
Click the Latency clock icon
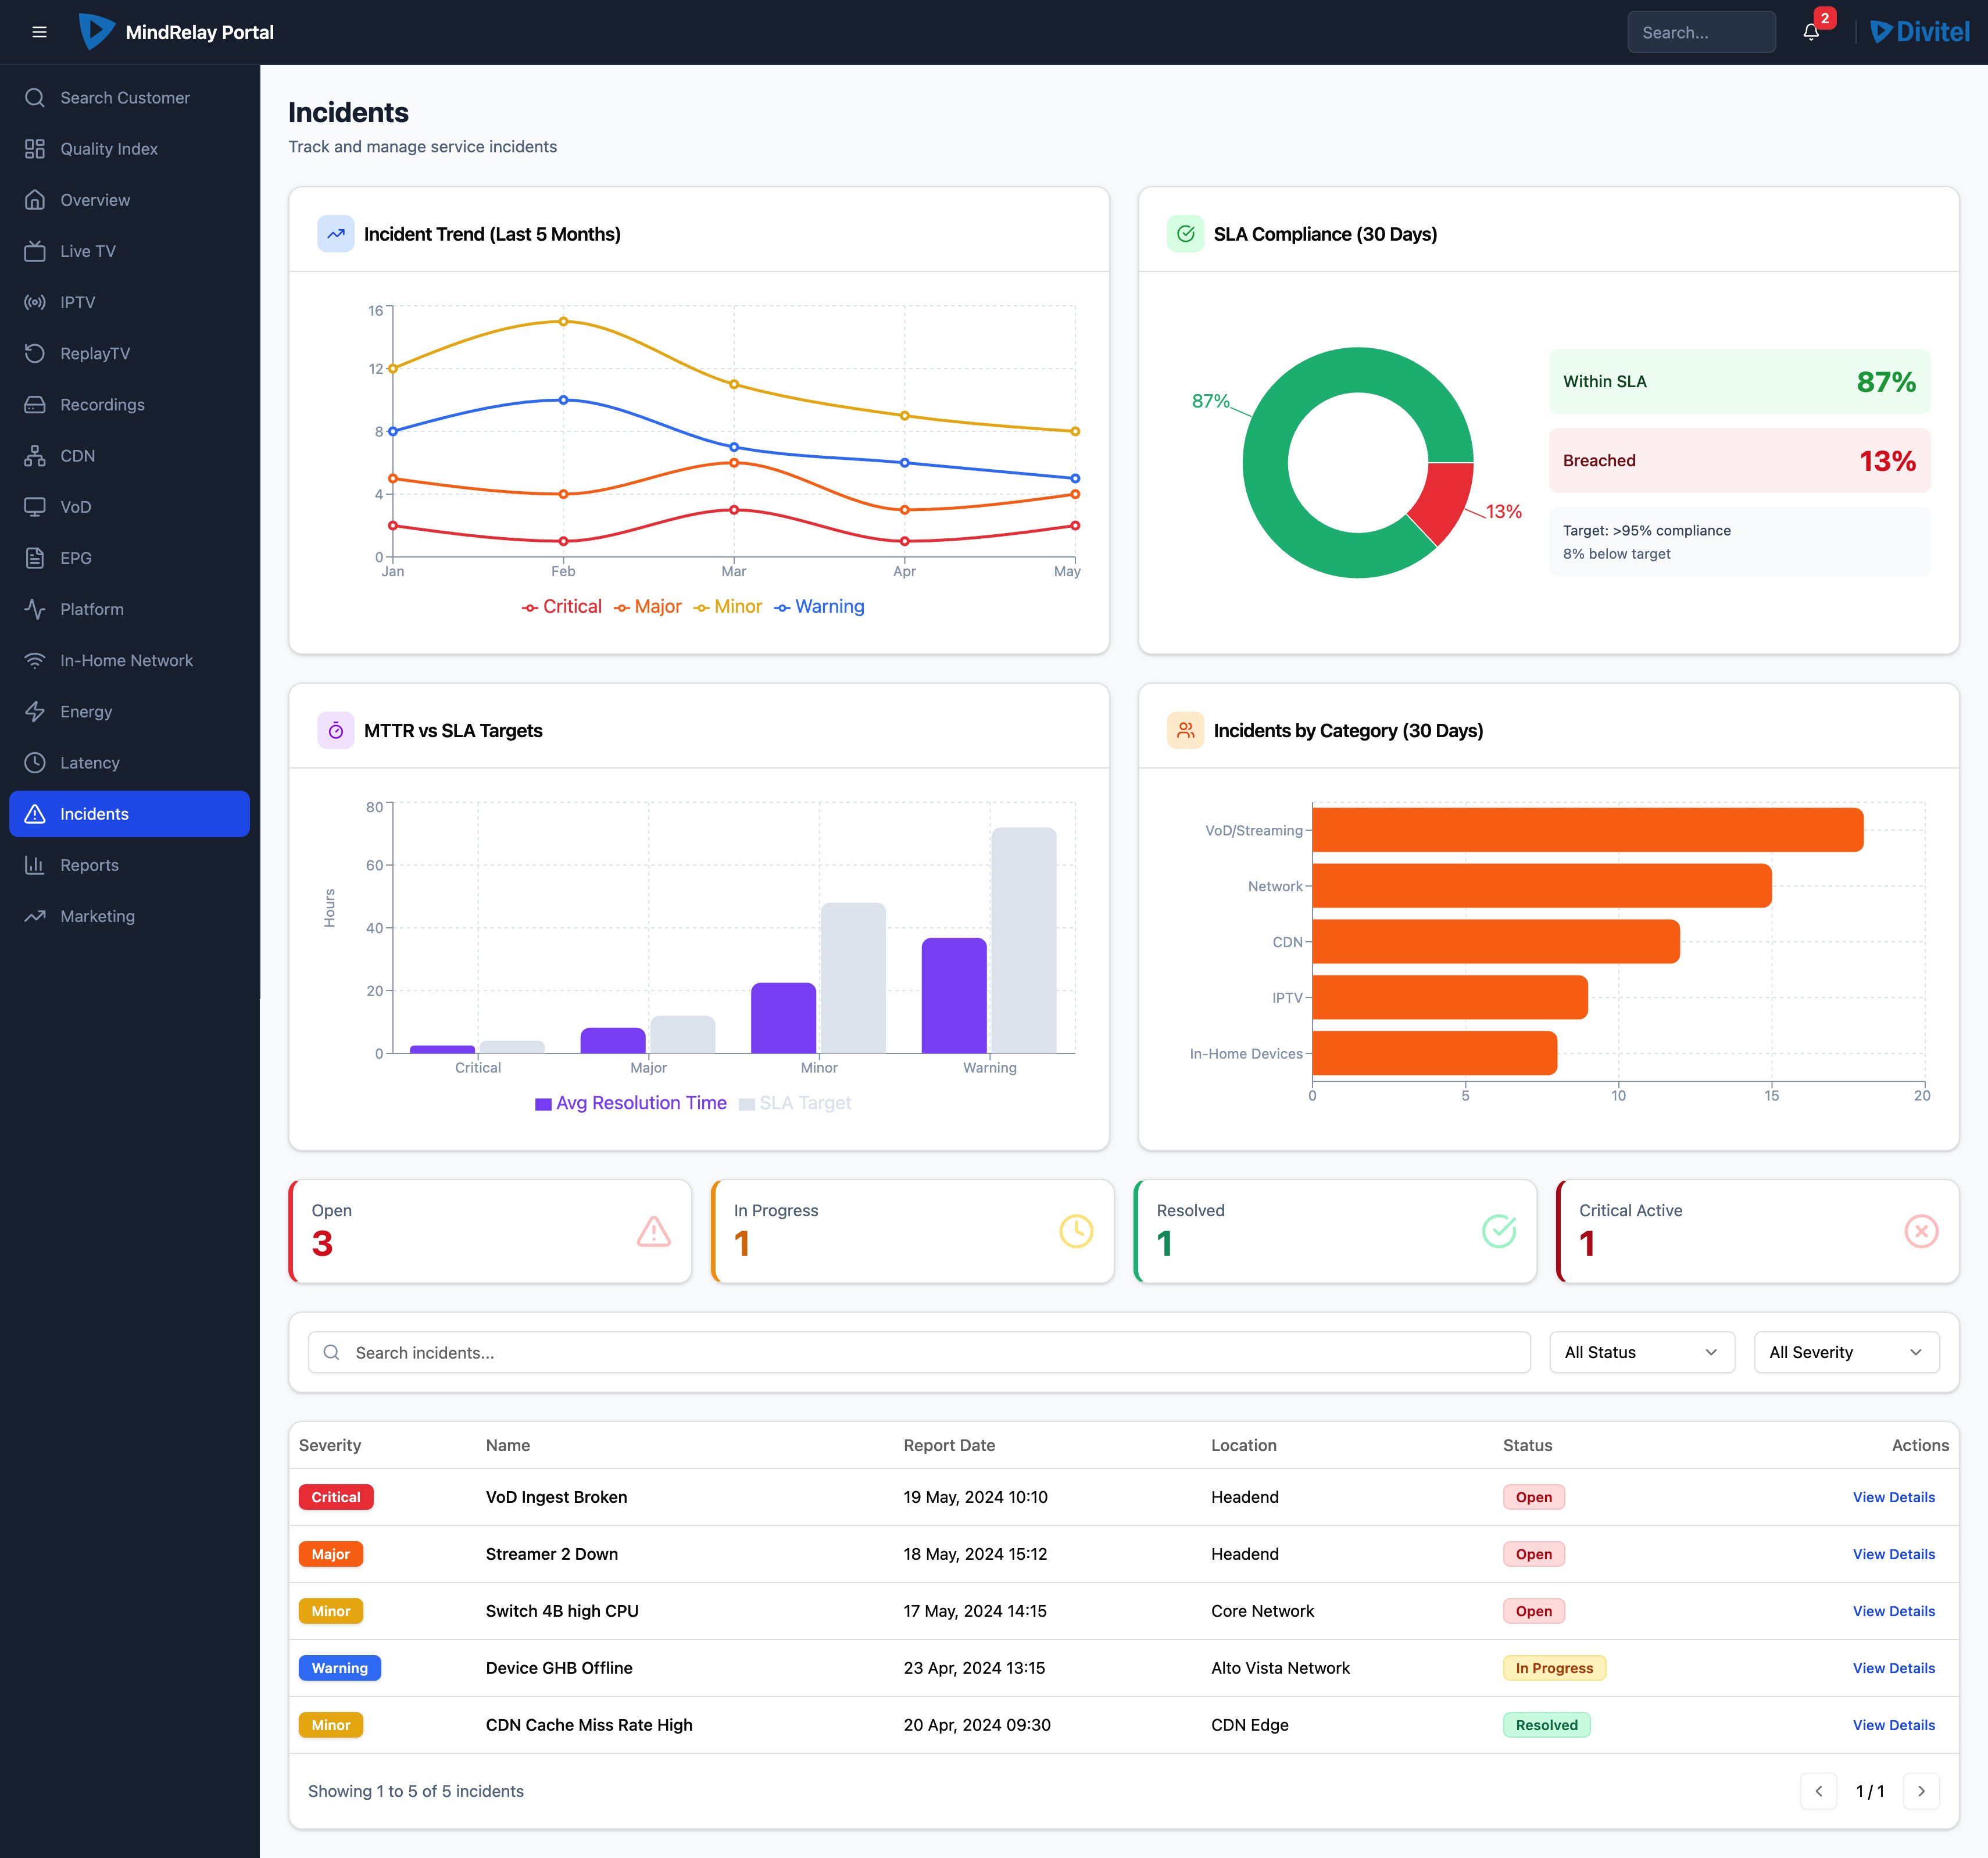coord(35,763)
